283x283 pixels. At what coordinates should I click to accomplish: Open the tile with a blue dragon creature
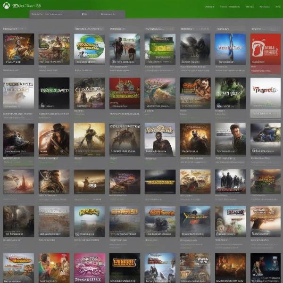[x=265, y=139]
